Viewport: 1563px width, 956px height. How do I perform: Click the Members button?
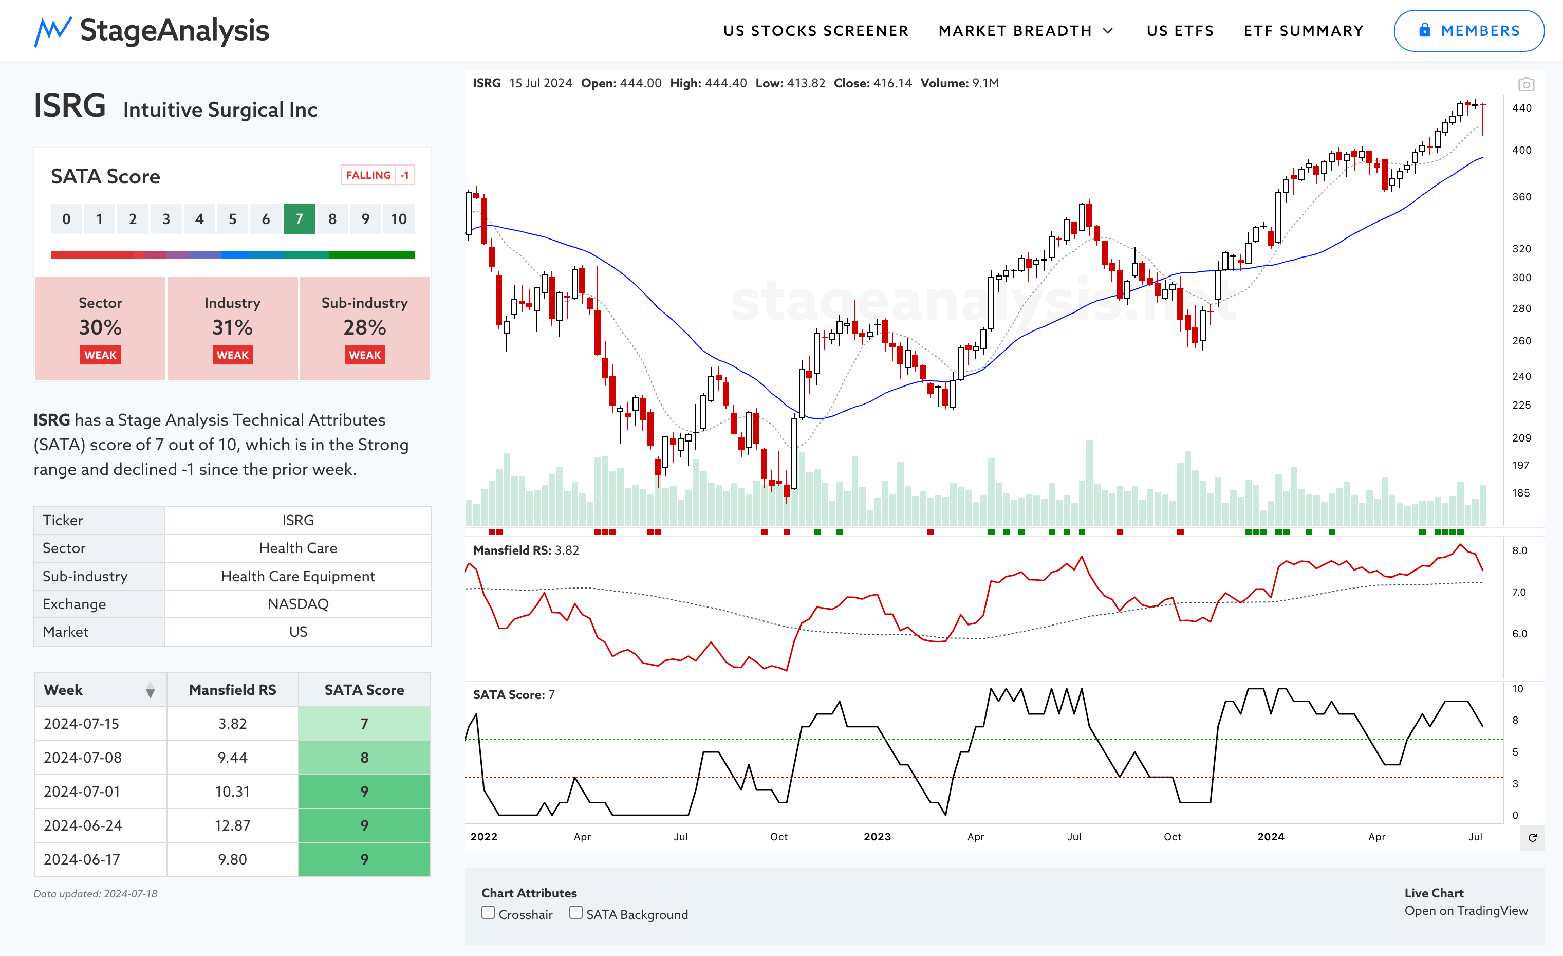tap(1468, 31)
